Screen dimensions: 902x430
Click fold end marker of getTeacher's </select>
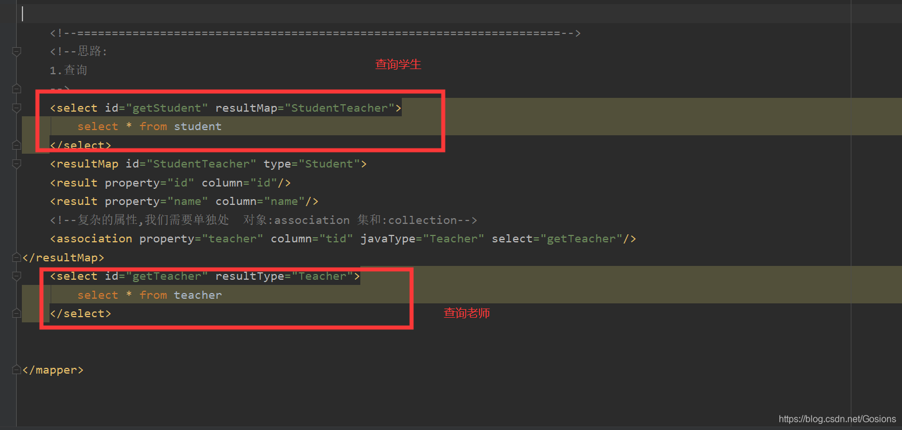coord(17,313)
